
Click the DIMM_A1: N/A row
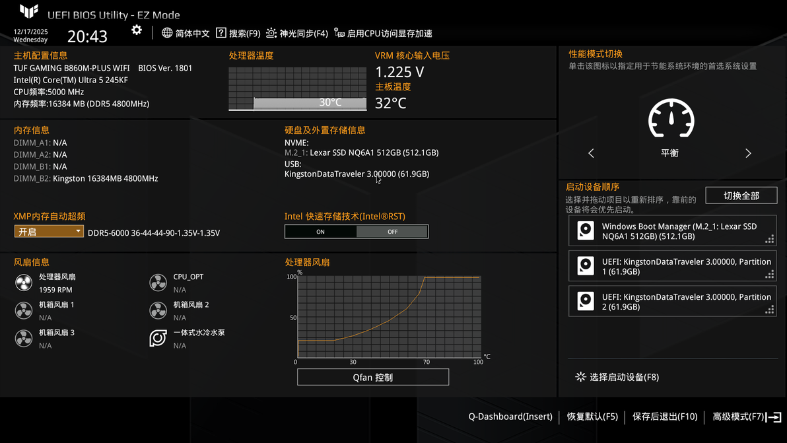click(x=40, y=143)
